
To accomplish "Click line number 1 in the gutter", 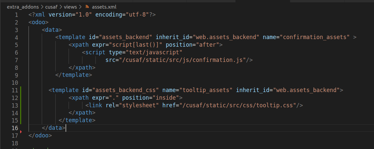I will (16, 15).
